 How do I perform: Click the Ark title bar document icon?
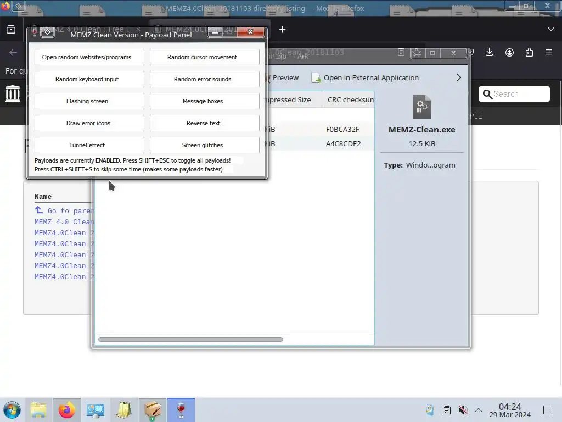(x=401, y=52)
